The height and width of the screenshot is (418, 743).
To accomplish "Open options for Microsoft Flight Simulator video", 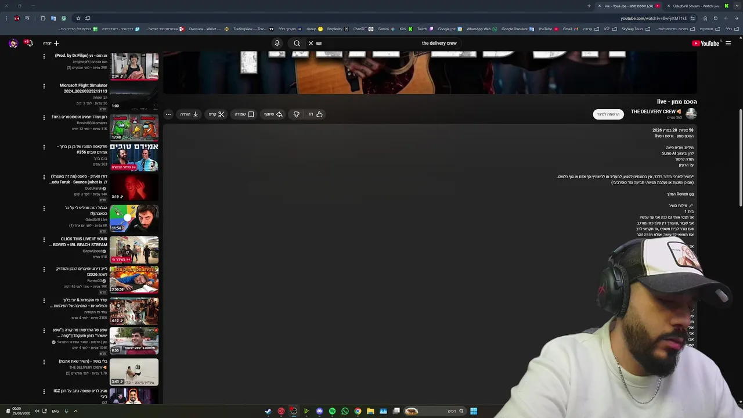I will click(44, 87).
